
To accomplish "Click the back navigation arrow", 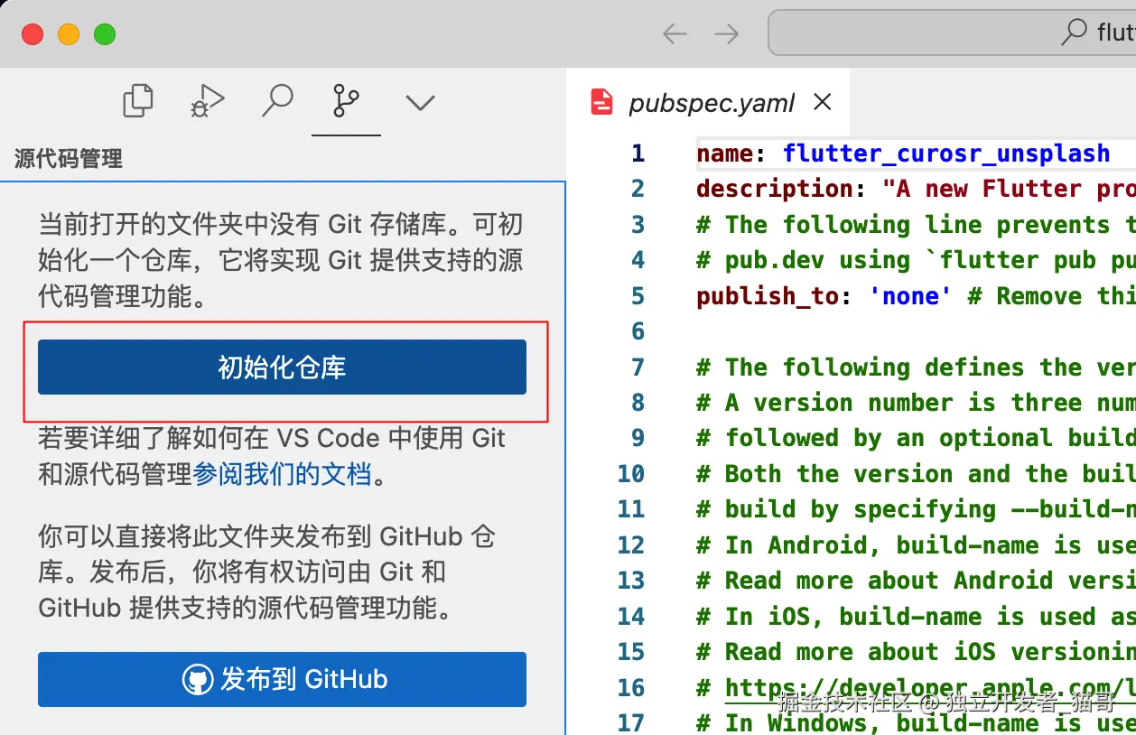I will [x=674, y=33].
